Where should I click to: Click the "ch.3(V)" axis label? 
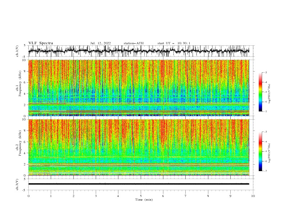point(17,184)
